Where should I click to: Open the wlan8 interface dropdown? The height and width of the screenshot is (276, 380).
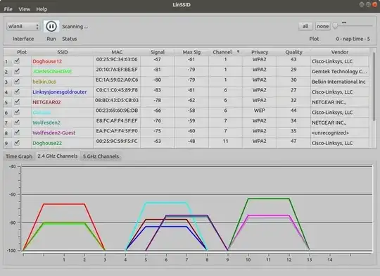click(23, 26)
